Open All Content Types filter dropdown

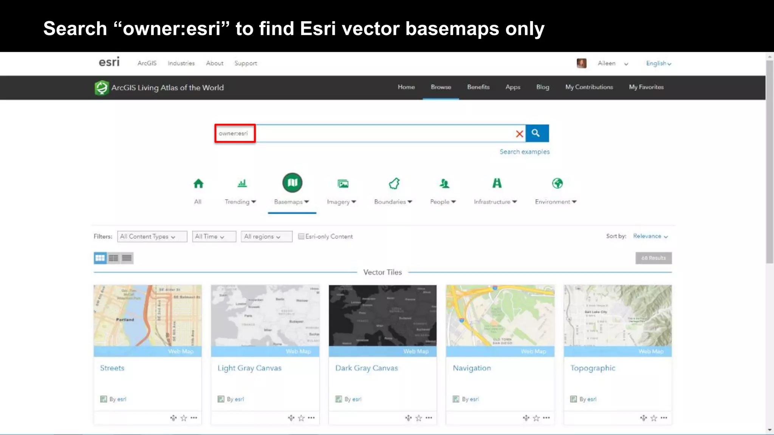[x=152, y=236]
